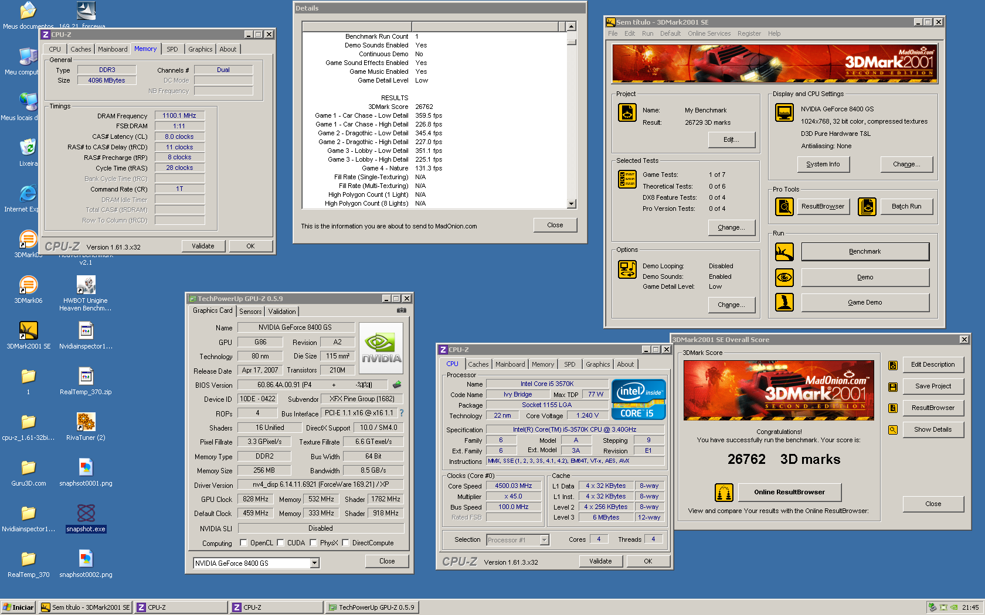This screenshot has height=615, width=985.
Task: Click the Details list scroll-down arrow
Action: click(x=572, y=204)
